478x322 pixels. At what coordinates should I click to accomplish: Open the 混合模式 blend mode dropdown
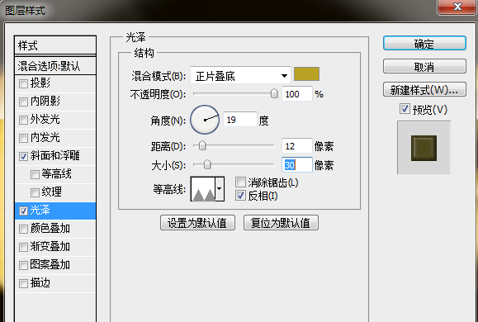pyautogui.click(x=240, y=75)
